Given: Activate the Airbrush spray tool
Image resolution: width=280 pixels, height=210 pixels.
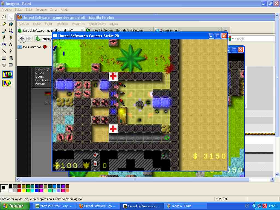Looking at the screenshot, I should coord(4,44).
